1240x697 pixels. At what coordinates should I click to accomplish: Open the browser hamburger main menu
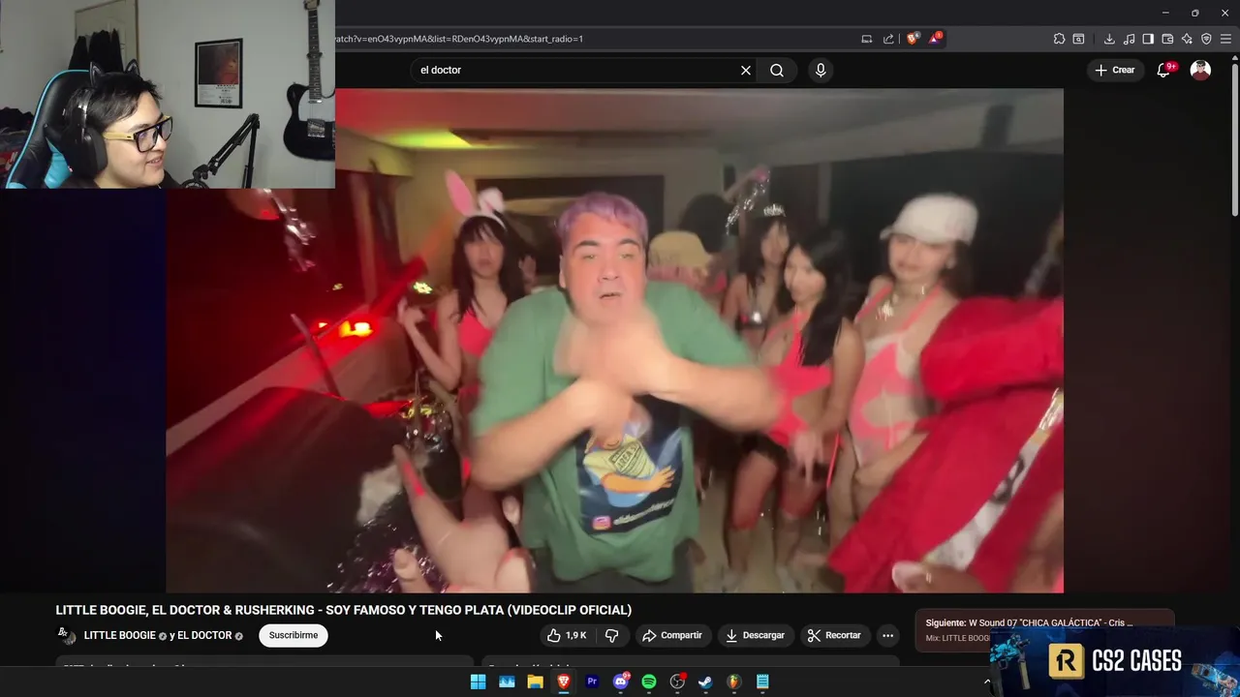click(1226, 39)
